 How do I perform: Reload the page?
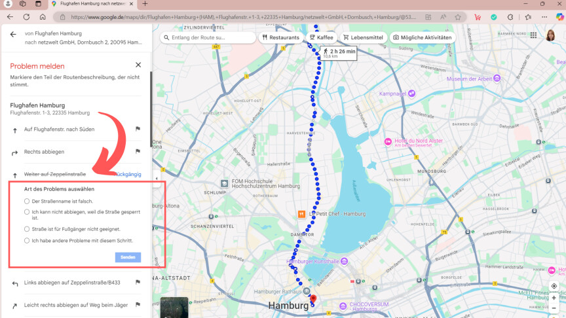tap(26, 17)
